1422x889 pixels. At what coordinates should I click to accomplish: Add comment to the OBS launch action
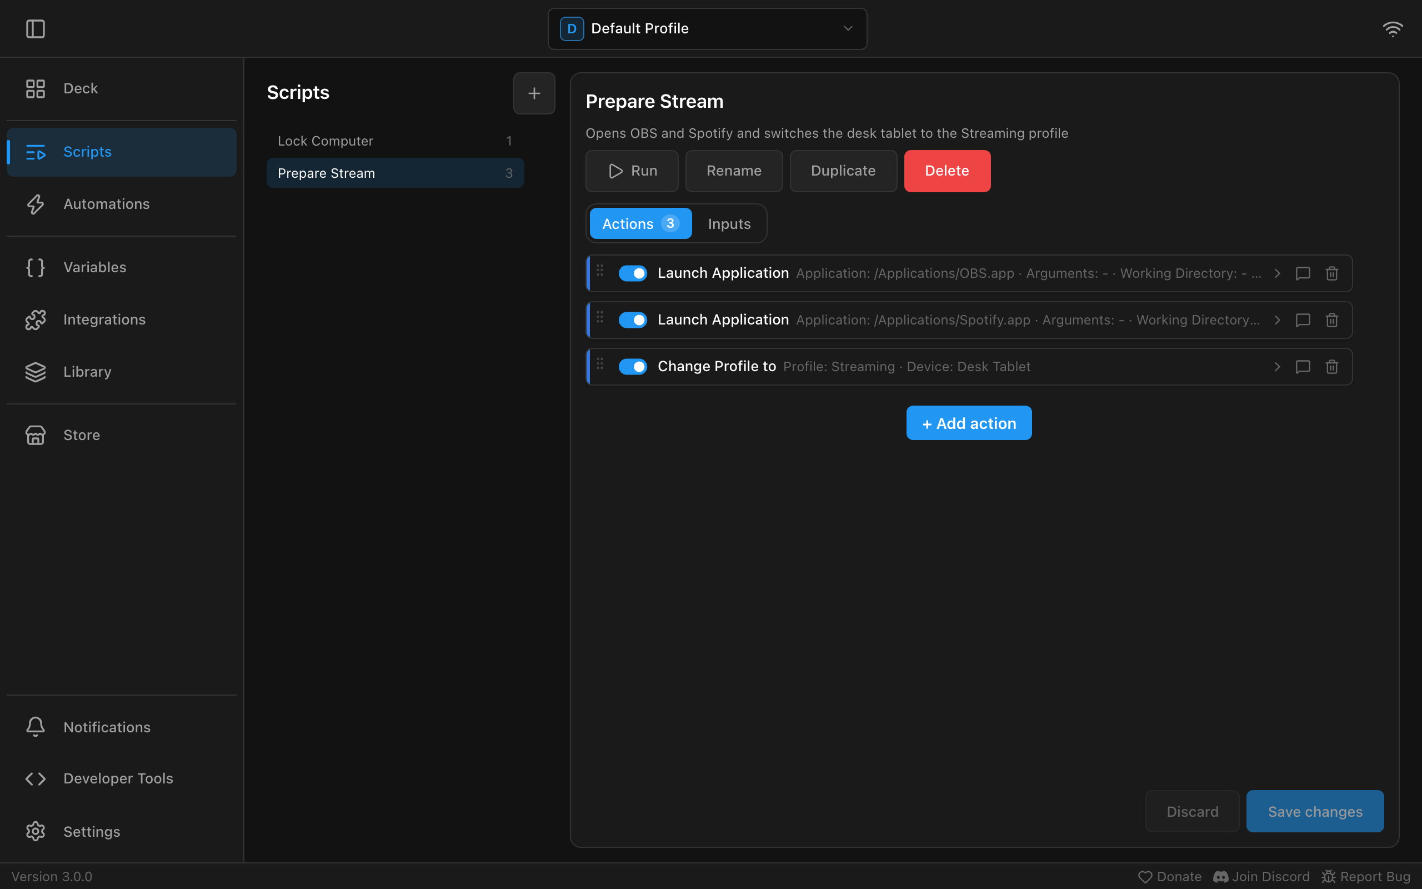click(x=1303, y=273)
